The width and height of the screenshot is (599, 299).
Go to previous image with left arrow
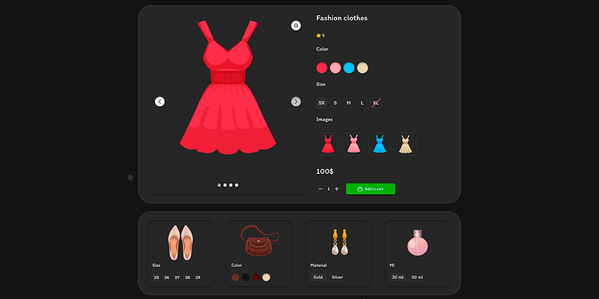pyautogui.click(x=160, y=102)
